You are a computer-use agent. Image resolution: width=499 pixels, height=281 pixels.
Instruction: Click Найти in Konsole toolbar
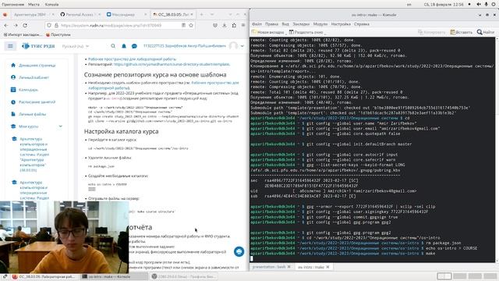[x=486, y=32]
